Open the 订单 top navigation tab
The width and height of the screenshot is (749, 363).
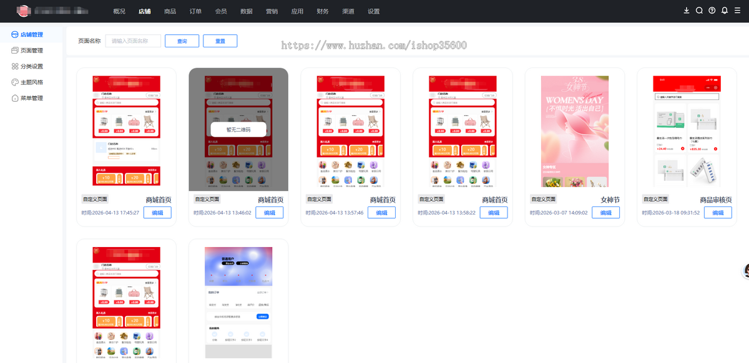tap(195, 11)
